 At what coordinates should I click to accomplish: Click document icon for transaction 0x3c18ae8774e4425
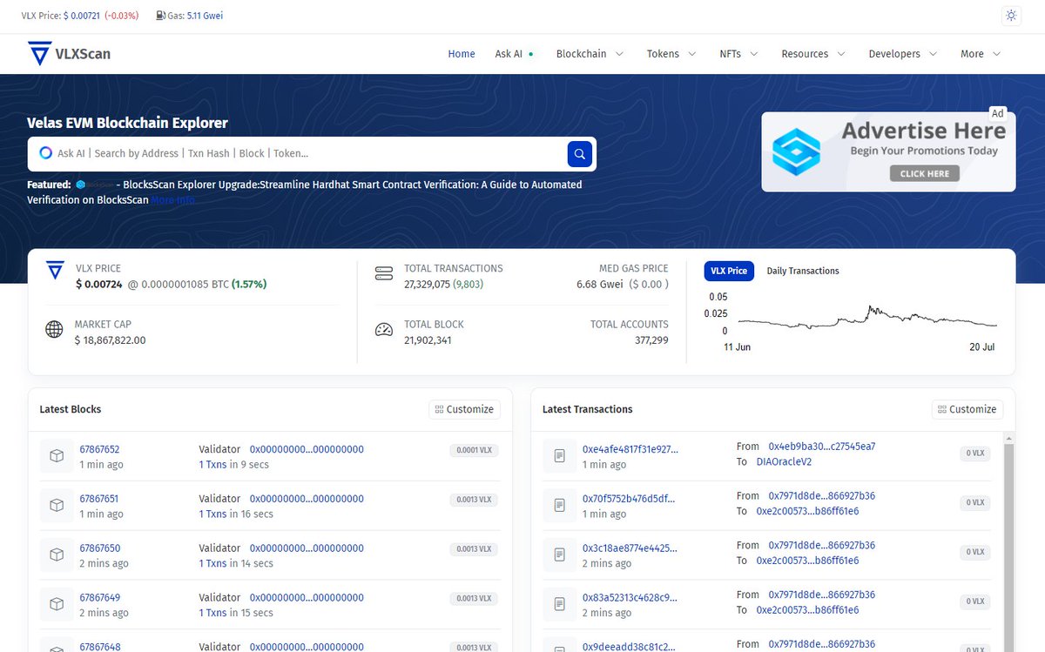pyautogui.click(x=560, y=555)
